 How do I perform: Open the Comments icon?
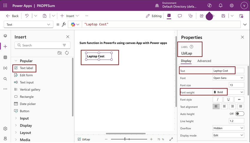coord(180,16)
